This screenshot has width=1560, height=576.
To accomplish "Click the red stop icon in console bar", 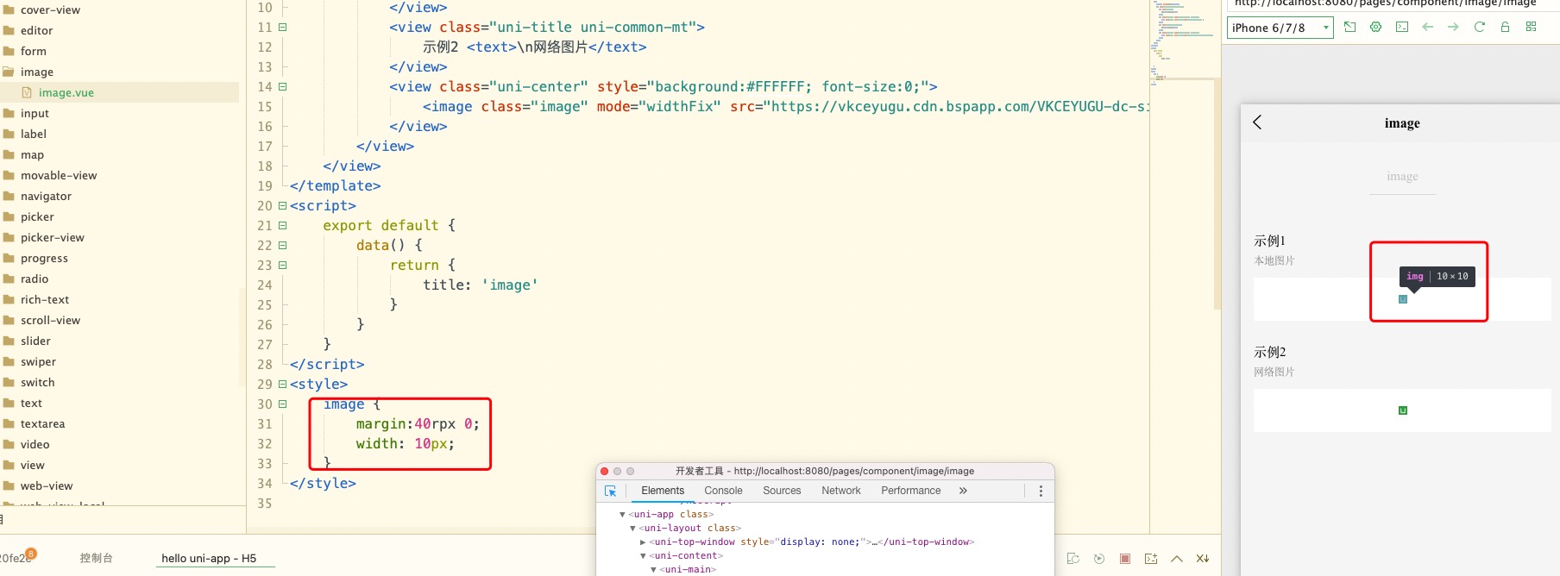I will click(1125, 559).
